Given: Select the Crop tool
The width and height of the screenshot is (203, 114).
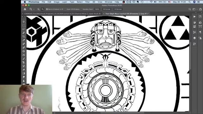Looking at the screenshot, I should pos(24,36).
